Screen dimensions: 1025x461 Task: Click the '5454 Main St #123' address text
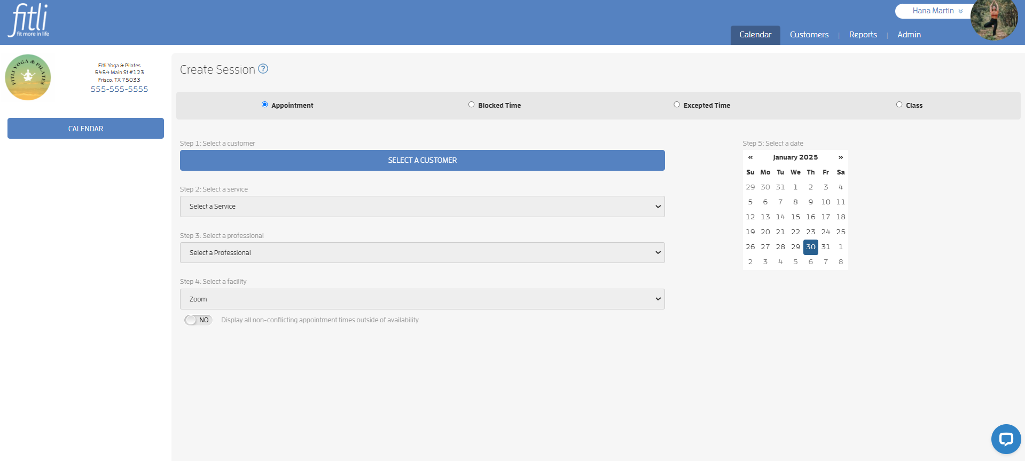119,73
